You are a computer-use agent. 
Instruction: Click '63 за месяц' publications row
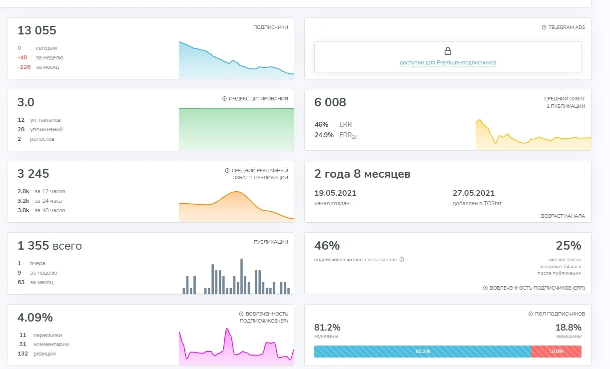tap(35, 282)
